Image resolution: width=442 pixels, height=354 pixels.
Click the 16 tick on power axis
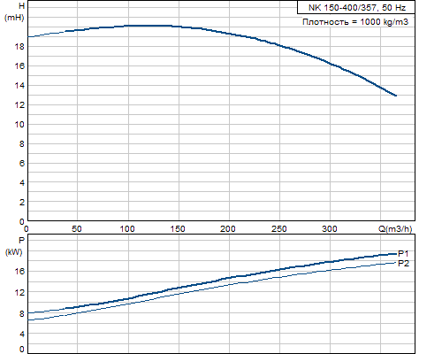(x=19, y=272)
